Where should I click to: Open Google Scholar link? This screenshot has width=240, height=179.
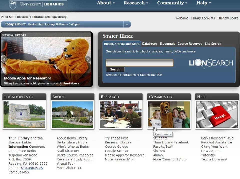[116, 151]
